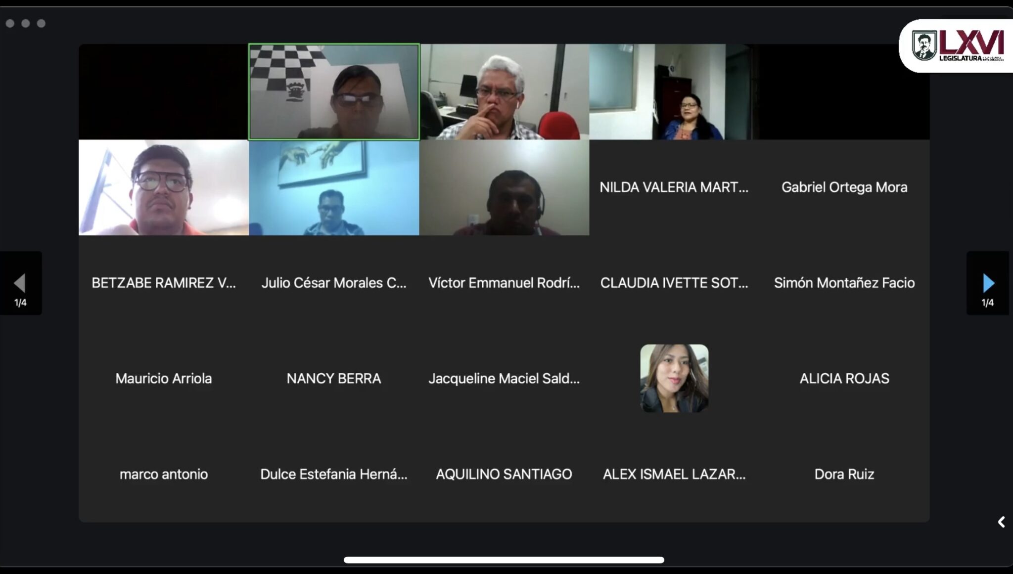Screen dimensions: 1013x574
Task: Select the man with glasses video tile
Action: (164, 187)
